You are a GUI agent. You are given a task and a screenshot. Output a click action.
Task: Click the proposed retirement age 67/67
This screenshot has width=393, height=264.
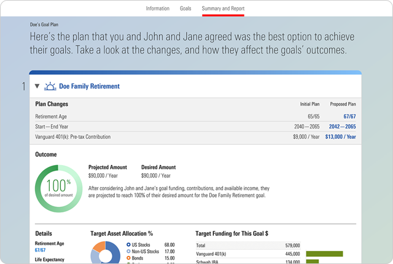(349, 115)
